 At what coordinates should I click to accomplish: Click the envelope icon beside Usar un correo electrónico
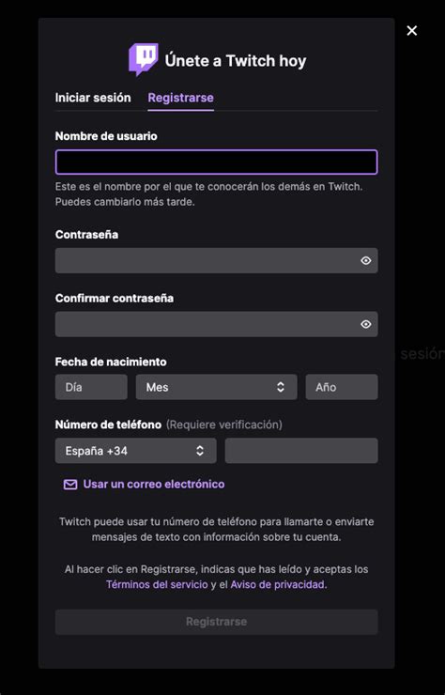point(70,485)
